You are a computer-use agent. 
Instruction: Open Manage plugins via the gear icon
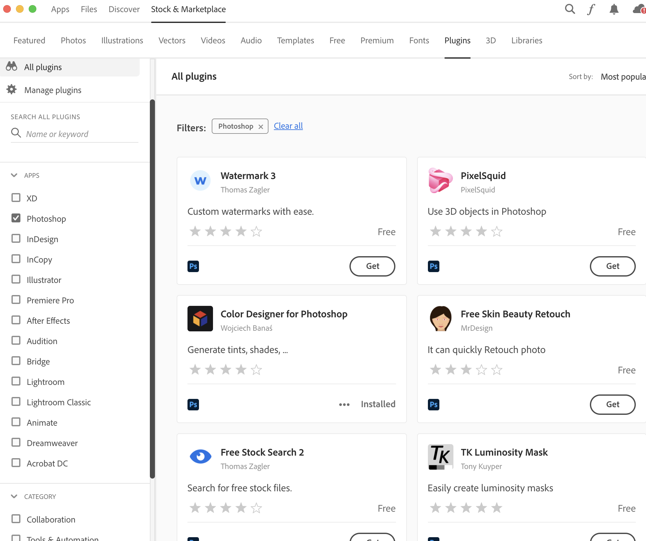click(11, 90)
